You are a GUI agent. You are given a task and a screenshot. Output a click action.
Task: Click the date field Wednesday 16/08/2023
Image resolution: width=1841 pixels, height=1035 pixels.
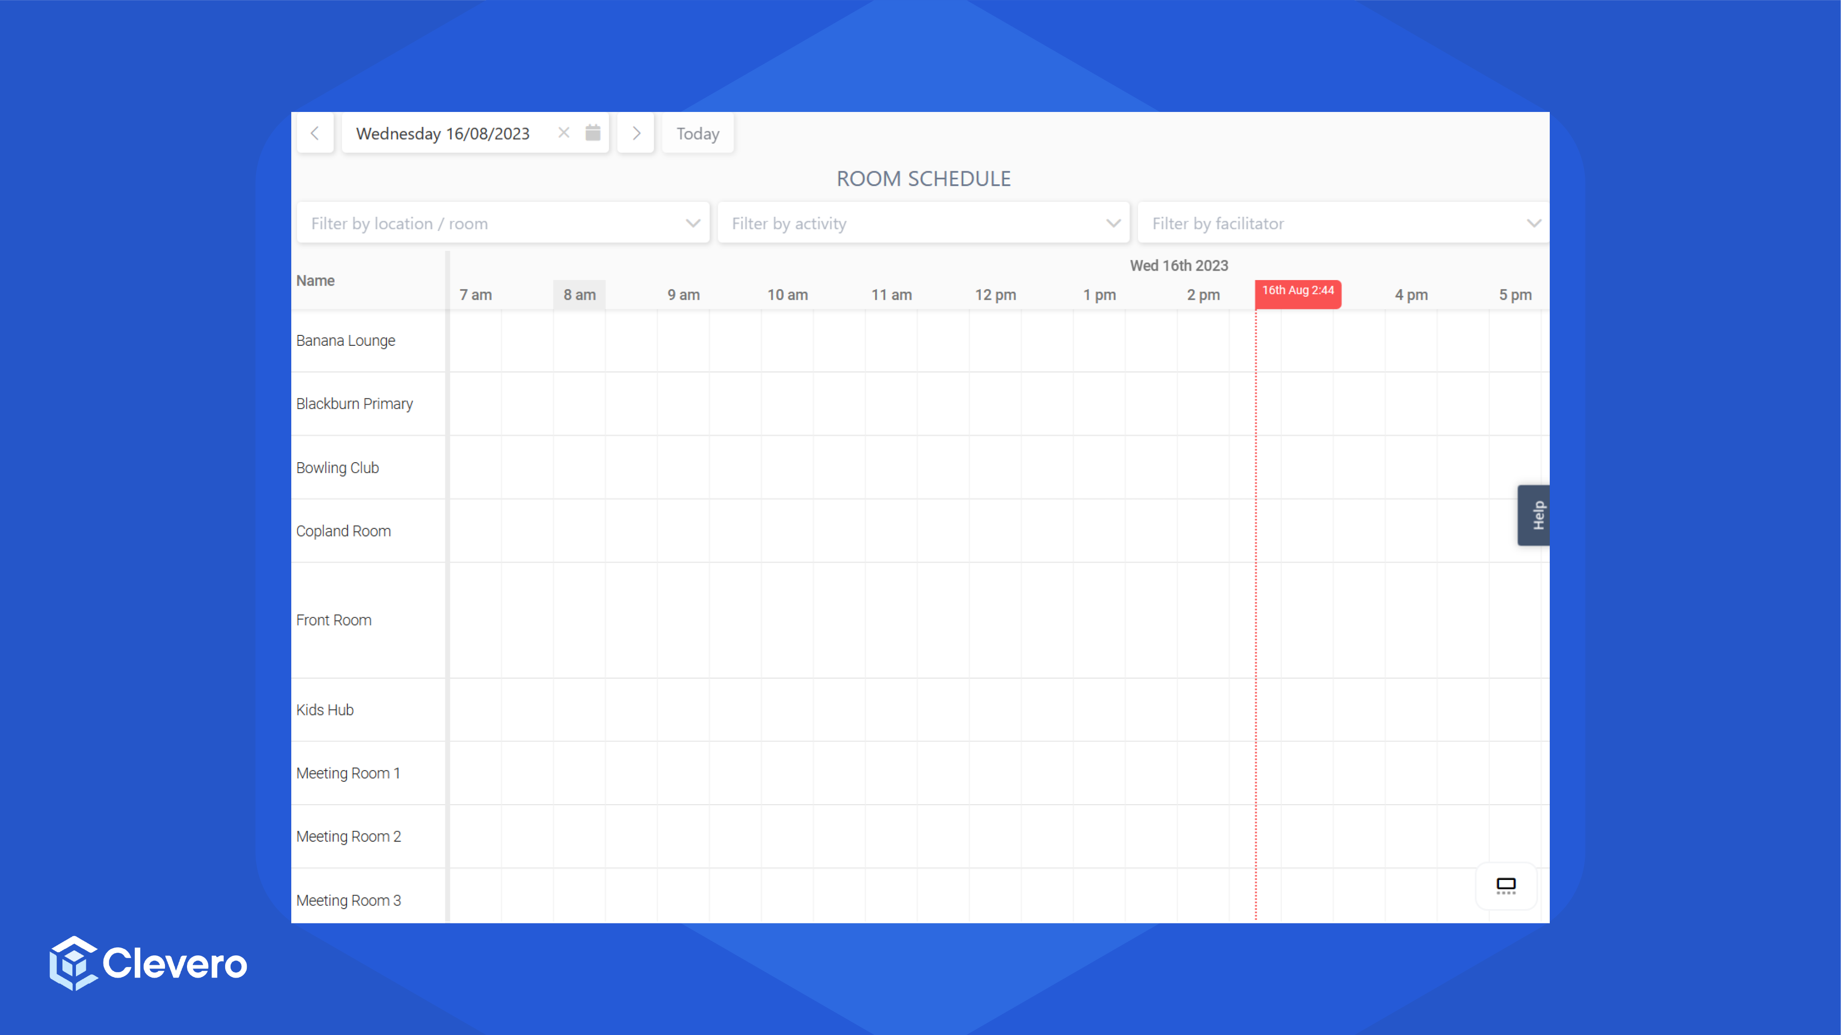coord(443,134)
